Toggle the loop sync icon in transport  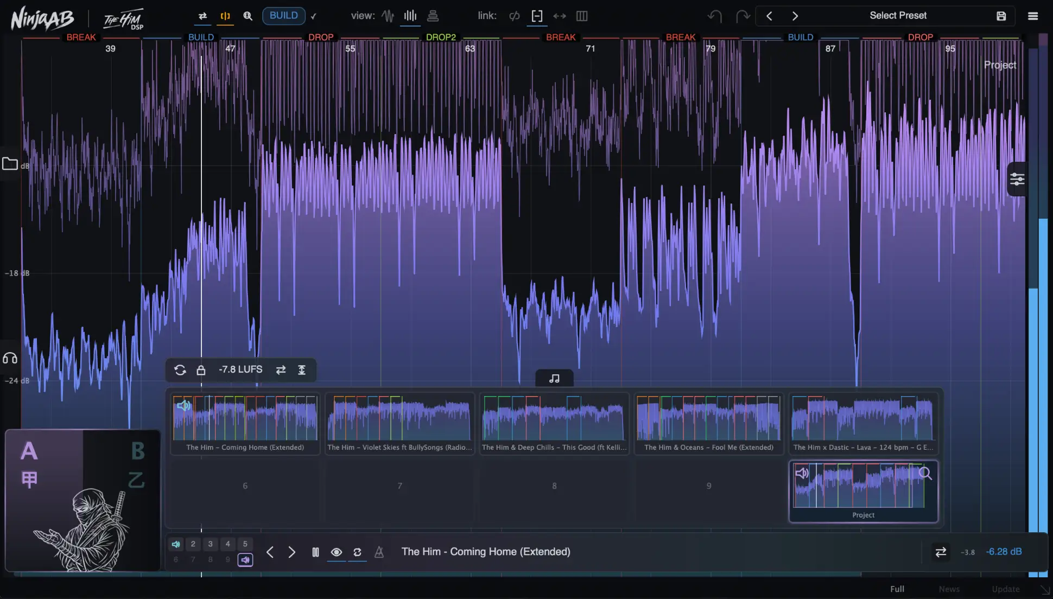(x=357, y=552)
